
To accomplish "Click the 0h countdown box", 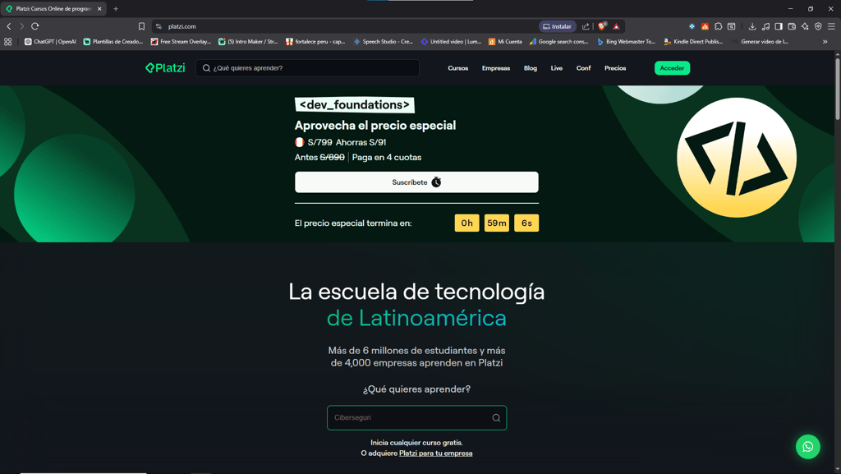I will (x=466, y=223).
